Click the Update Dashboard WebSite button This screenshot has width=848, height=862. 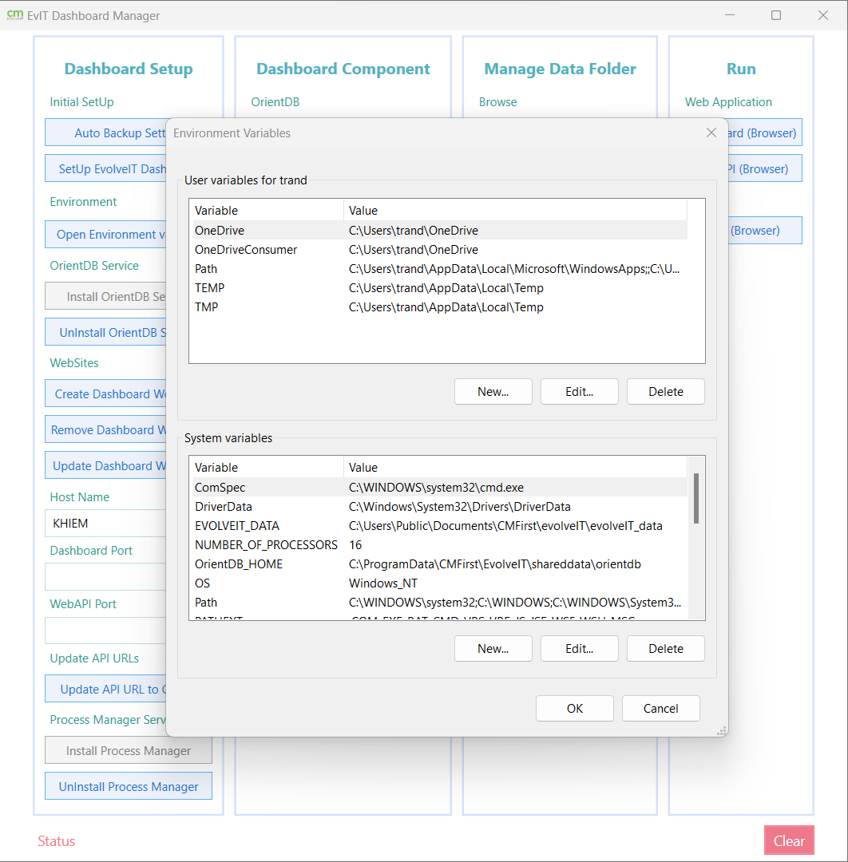105,465
